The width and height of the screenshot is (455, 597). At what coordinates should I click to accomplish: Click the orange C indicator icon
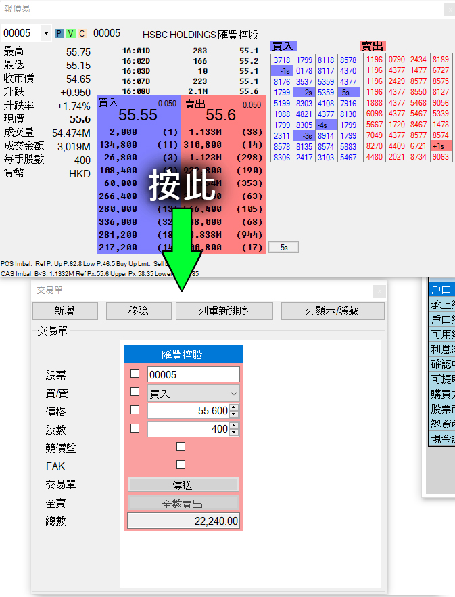pos(82,34)
